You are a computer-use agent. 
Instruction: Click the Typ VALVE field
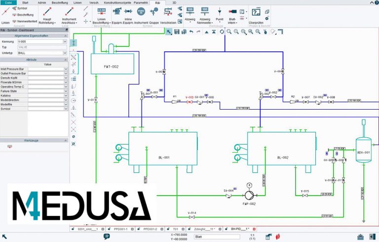pyautogui.click(x=42, y=47)
